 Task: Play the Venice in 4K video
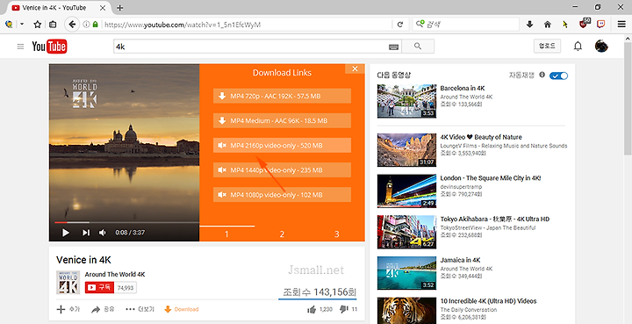pyautogui.click(x=65, y=233)
